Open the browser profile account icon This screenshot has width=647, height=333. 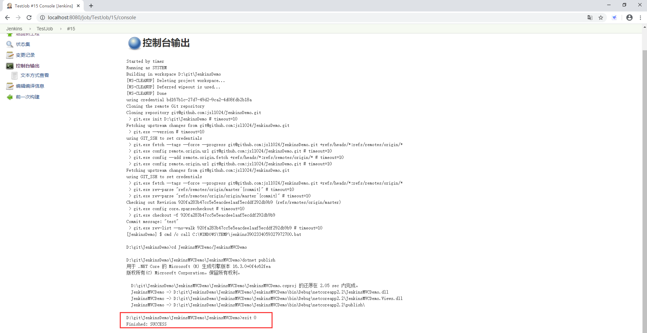tap(629, 18)
